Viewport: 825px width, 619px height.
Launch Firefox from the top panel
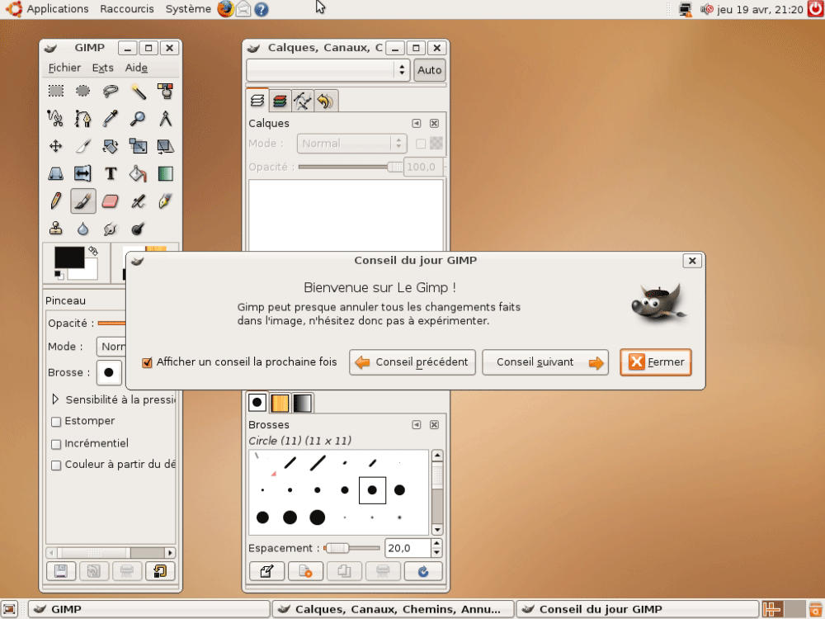tap(225, 9)
